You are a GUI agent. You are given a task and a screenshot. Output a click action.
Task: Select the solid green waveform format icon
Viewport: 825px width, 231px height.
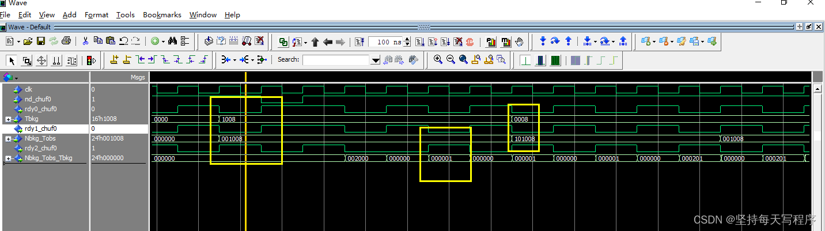(x=555, y=60)
